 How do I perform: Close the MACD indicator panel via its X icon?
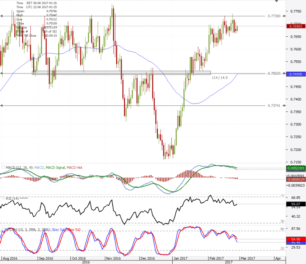[x=3, y=167]
